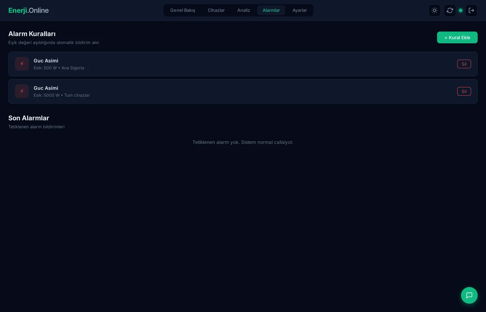Click the green connection status indicator
Viewport: 486px width, 312px height.
[461, 10]
